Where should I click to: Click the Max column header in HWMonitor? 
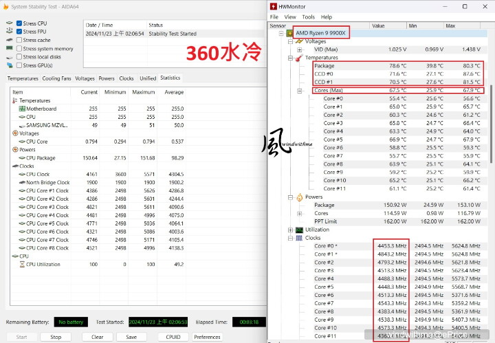[462, 25]
